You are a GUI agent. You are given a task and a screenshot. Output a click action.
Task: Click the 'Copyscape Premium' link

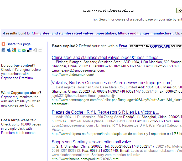click(17, 78)
